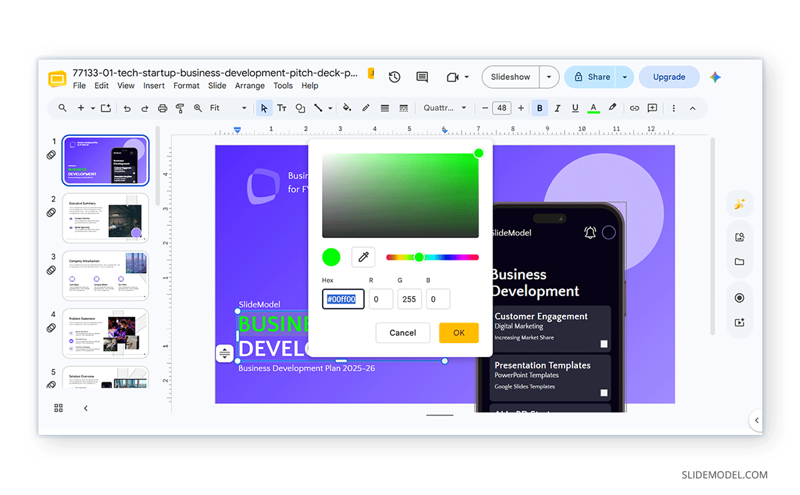Open the Share options dropdown arrow

(625, 77)
